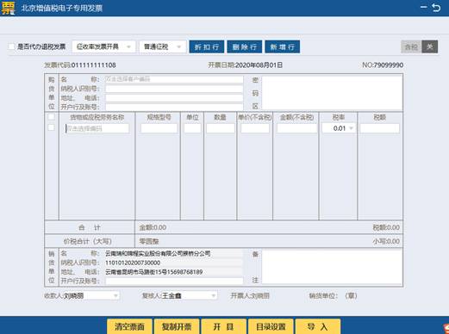Click the buyer 名称 input field

[x=174, y=79]
